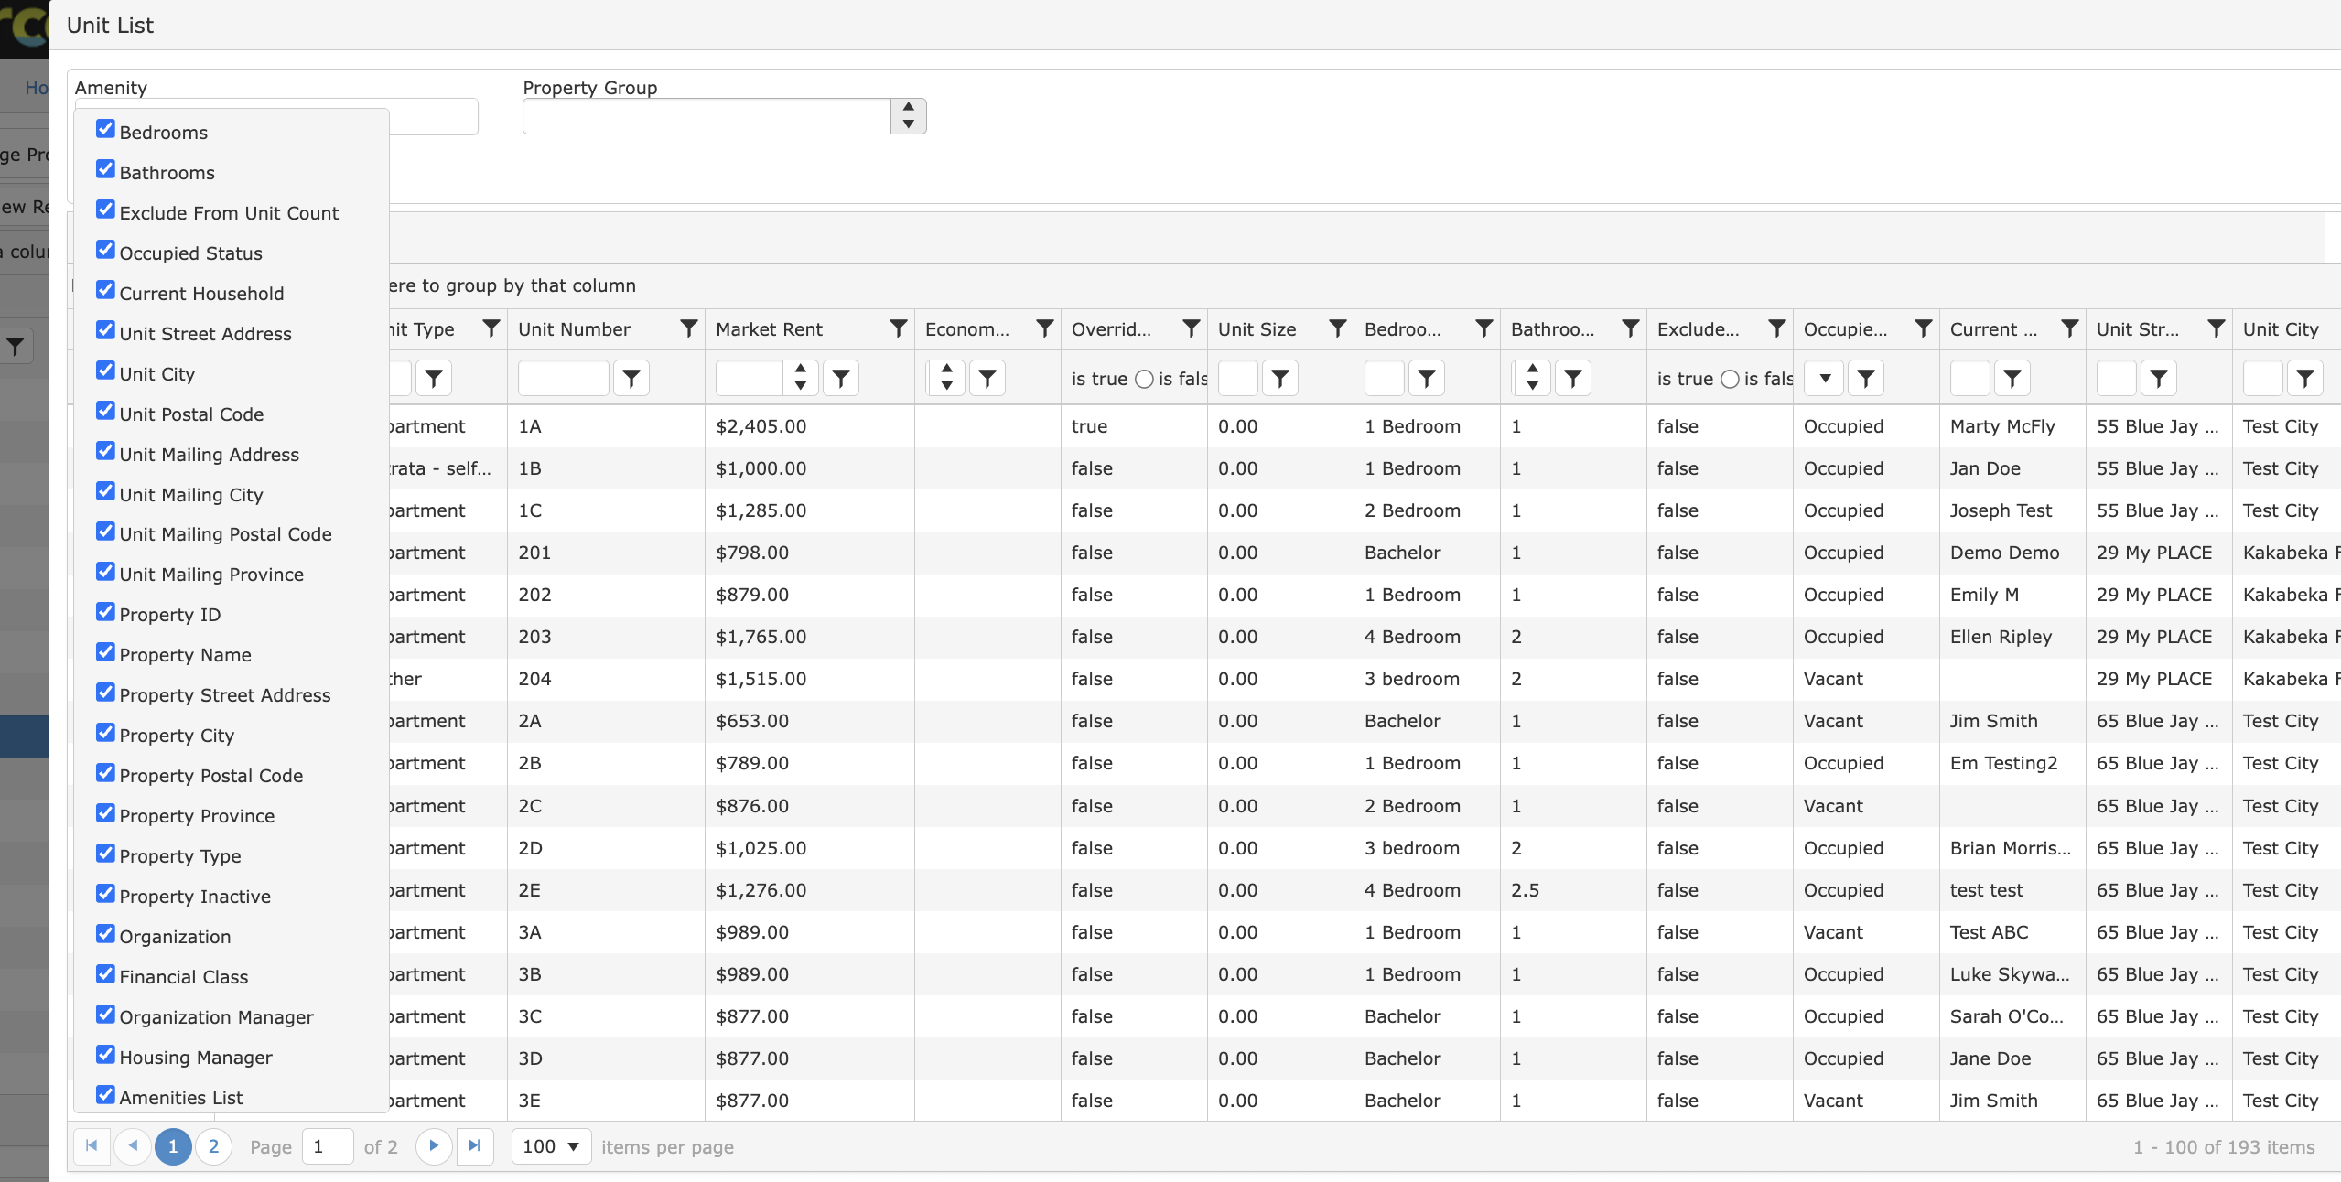Open the Bathrooms column header filter icon
Viewport: 2341px width, 1182px height.
(1630, 328)
